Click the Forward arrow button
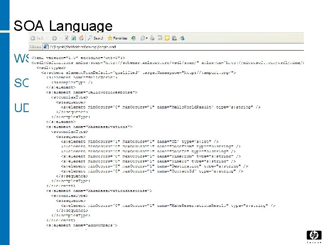The image size is (327, 245). 54,38
